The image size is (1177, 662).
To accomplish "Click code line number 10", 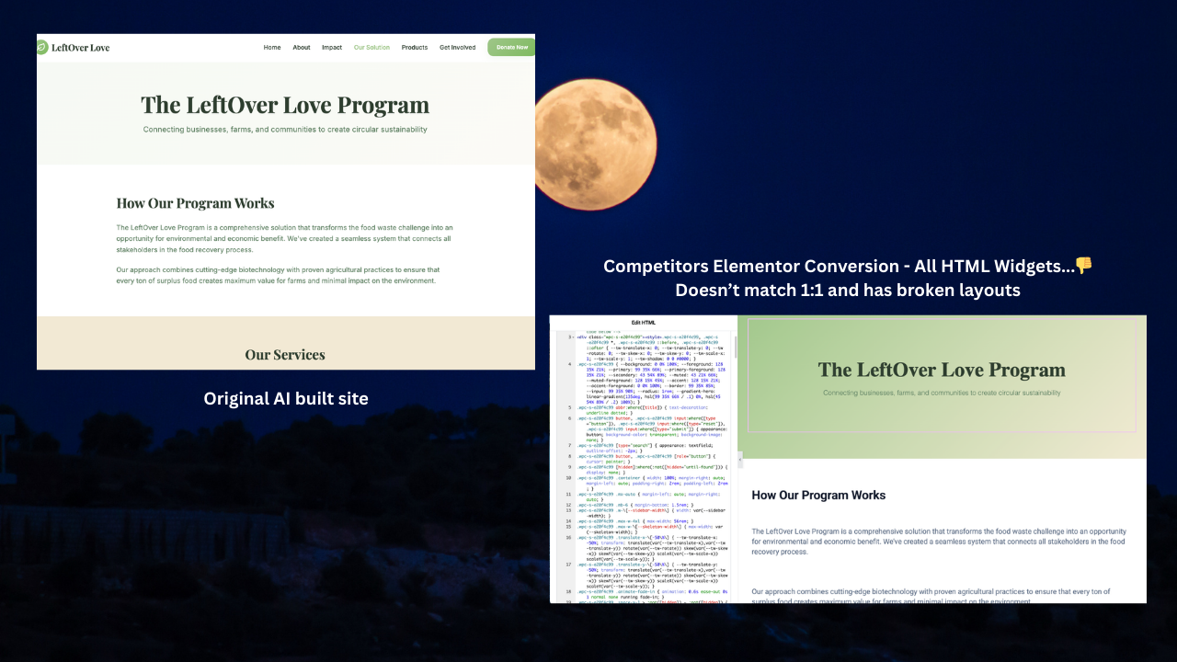I will click(x=569, y=478).
